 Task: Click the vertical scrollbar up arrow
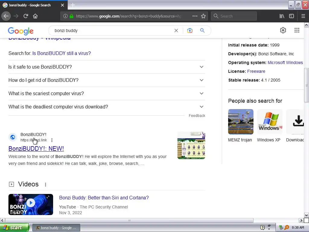click(306, 25)
